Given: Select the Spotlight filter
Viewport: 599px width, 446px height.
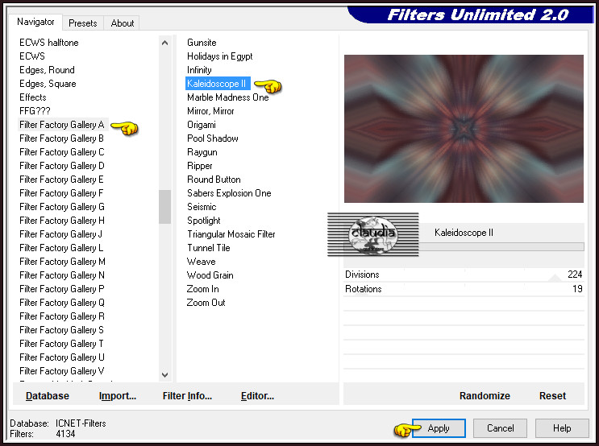Looking at the screenshot, I should point(204,221).
